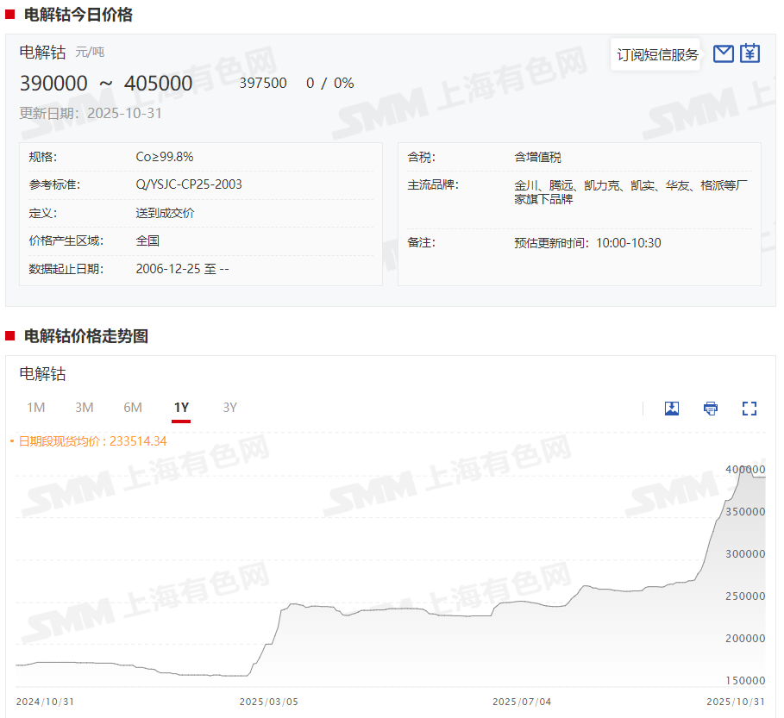
Task: Select the 1Y chart period
Action: [x=181, y=408]
